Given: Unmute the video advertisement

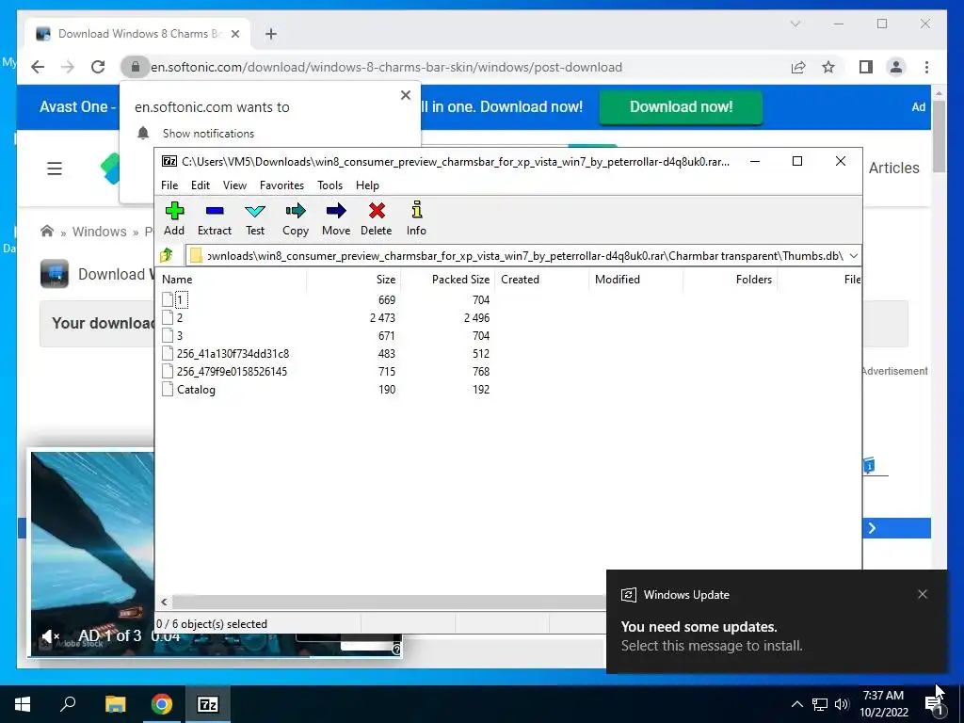Looking at the screenshot, I should click(51, 635).
